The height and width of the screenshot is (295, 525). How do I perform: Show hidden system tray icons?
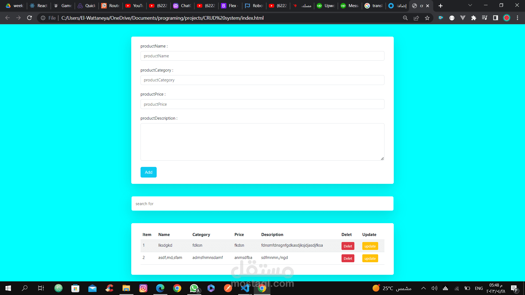[x=423, y=288]
